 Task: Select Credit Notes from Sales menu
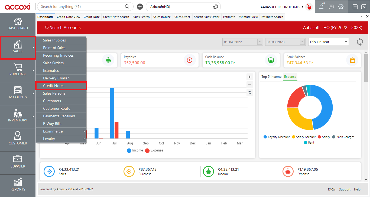61,86
